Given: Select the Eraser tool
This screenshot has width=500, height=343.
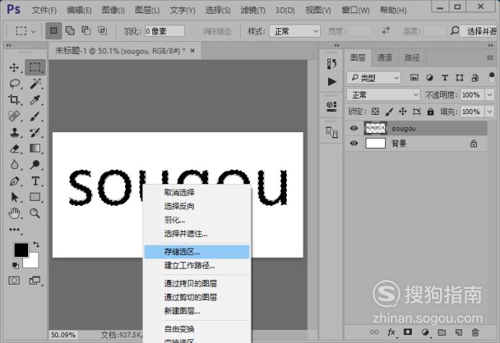Looking at the screenshot, I should [14, 149].
